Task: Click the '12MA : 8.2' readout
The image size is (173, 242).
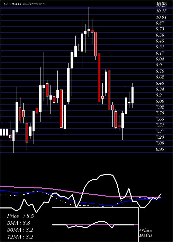Action: pyautogui.click(x=20, y=236)
